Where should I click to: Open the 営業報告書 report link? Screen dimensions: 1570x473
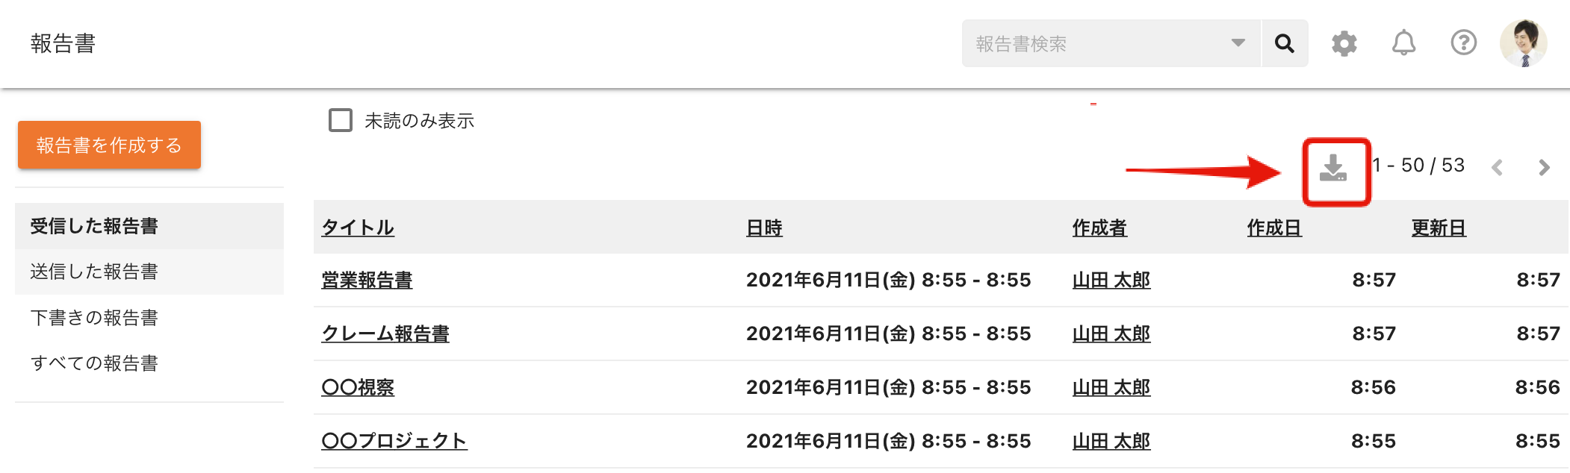coord(367,280)
